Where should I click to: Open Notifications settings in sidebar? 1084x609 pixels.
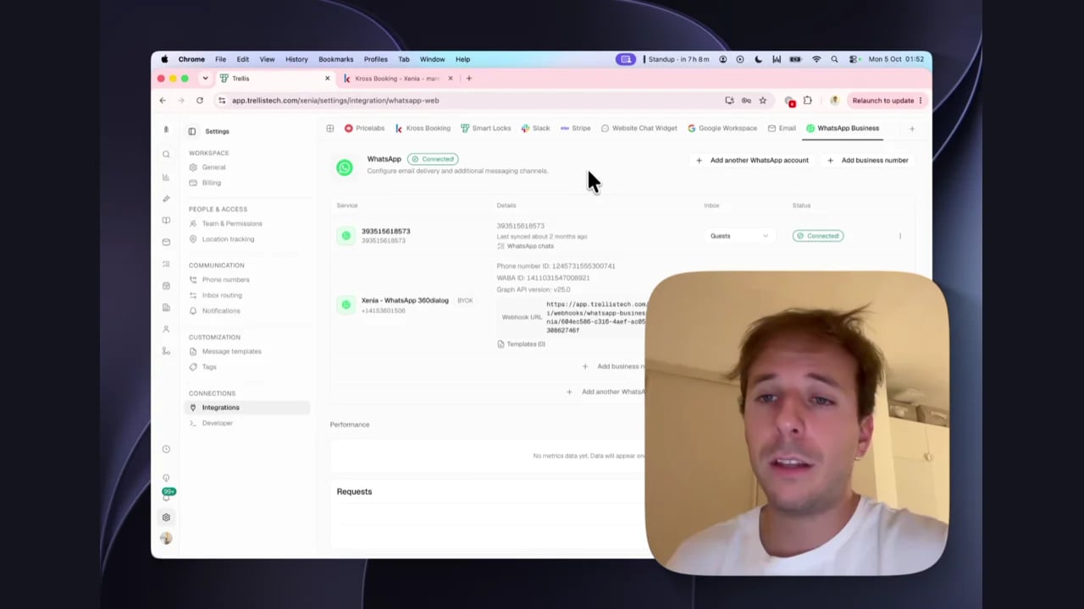pos(220,310)
